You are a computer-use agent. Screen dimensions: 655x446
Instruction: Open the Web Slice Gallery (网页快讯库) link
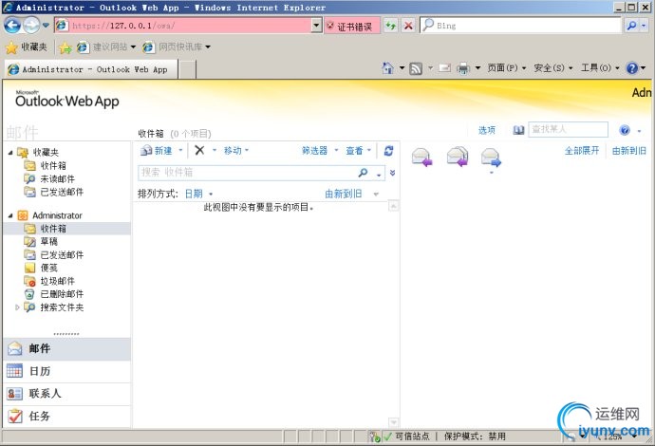coord(176,47)
